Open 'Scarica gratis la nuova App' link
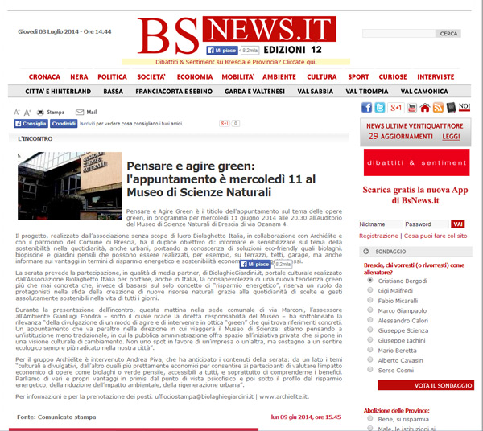 415,195
